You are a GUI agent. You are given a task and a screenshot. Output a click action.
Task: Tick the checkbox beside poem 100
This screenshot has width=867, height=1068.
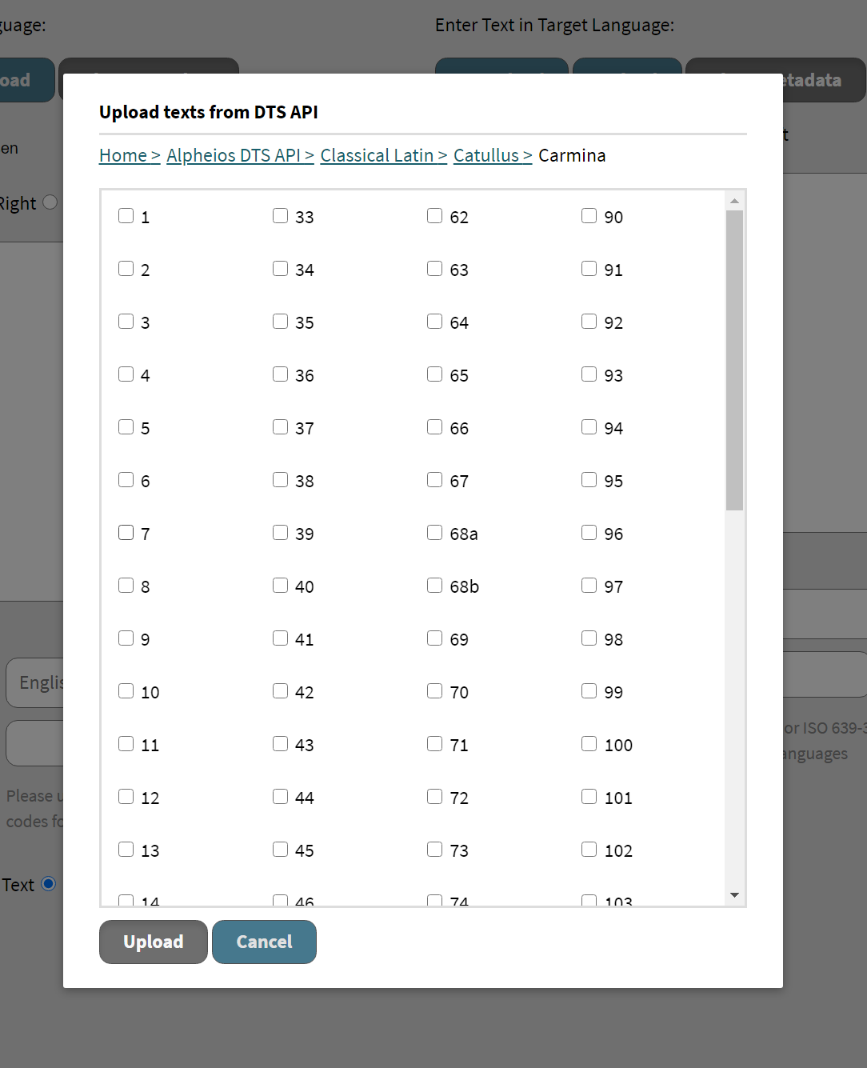[589, 743]
